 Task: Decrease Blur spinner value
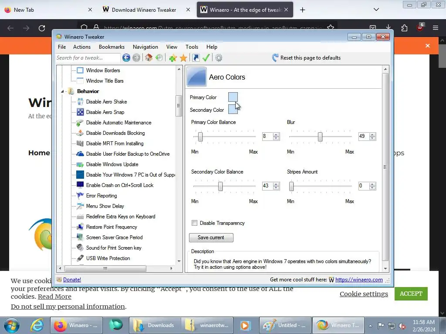(x=372, y=138)
